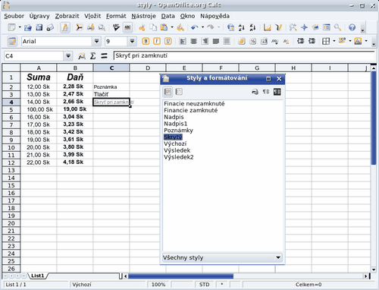Toggle Italic formatting
379x290 pixels.
(157, 41)
